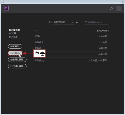Viewport: 125px width, 115px height.
Task: Focus the 筛选最近的文件 filter field
Action: (98, 22)
